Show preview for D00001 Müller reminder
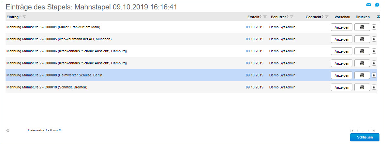Viewport: 385px width, 144px height. click(342, 27)
